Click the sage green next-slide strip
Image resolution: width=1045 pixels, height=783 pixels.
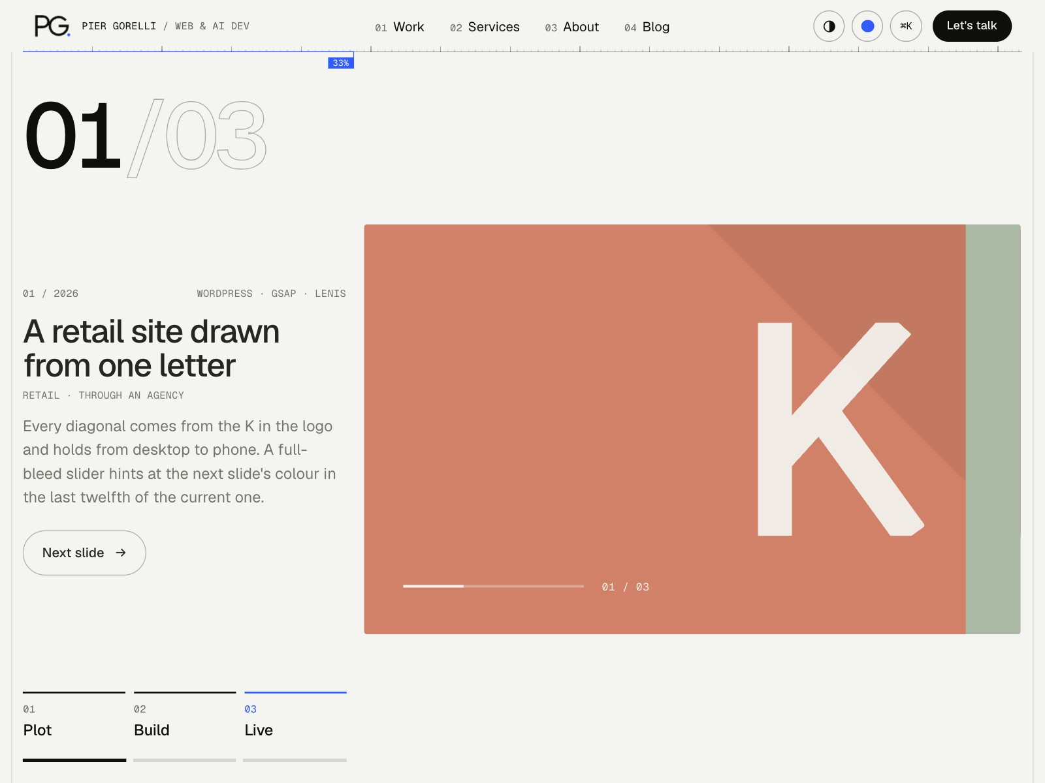[x=993, y=429]
